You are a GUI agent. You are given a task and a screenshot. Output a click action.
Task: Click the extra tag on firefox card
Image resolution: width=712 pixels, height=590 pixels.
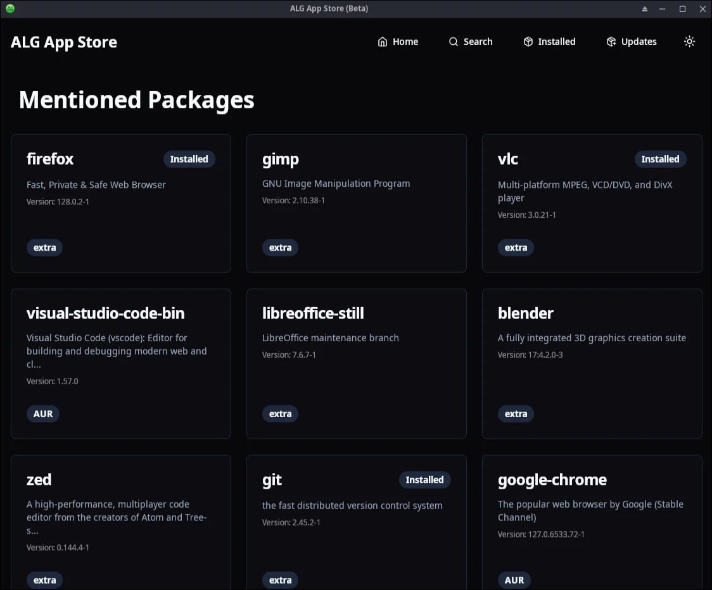coord(44,248)
